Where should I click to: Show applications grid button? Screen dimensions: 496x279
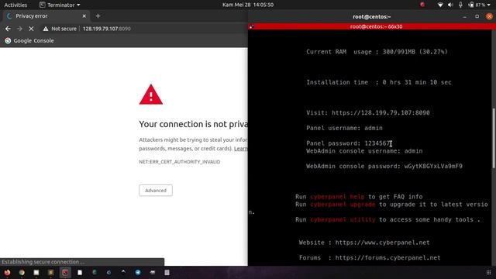[489, 272]
